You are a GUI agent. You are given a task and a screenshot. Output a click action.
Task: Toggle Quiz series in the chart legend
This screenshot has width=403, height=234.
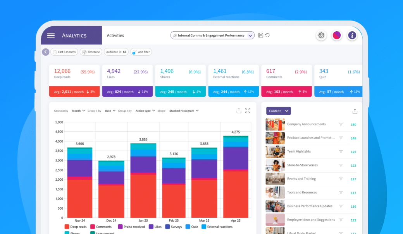point(193,227)
